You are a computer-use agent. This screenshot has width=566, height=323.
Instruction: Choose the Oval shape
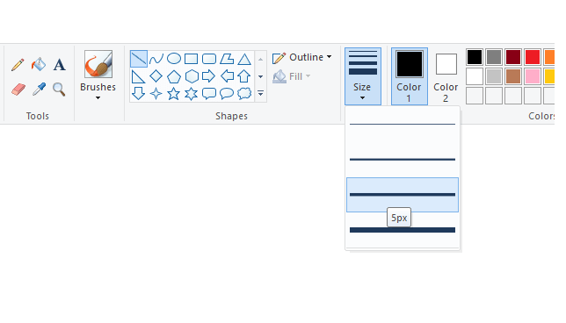click(174, 59)
